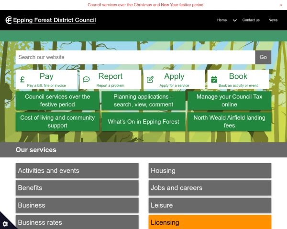Image resolution: width=287 pixels, height=229 pixels.
Task: Click the calendar Book icon
Action: click(214, 80)
